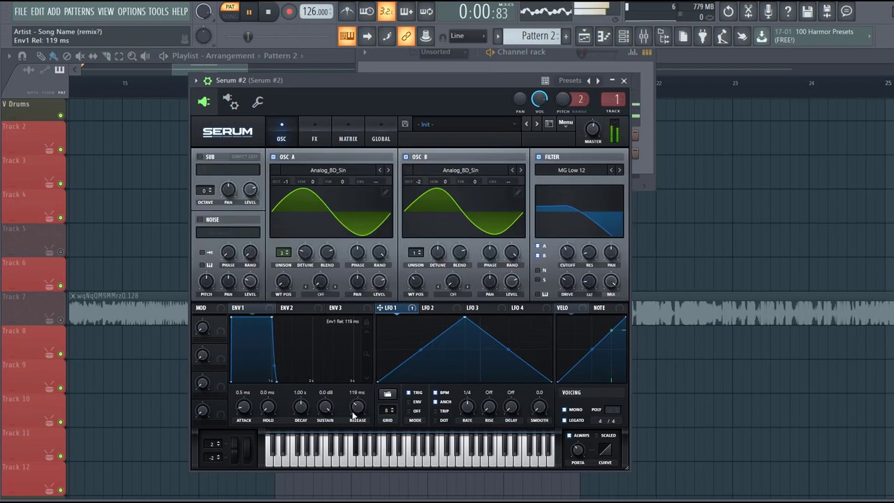Open the channel rack view icon
This screenshot has width=894, height=503.
[624, 36]
